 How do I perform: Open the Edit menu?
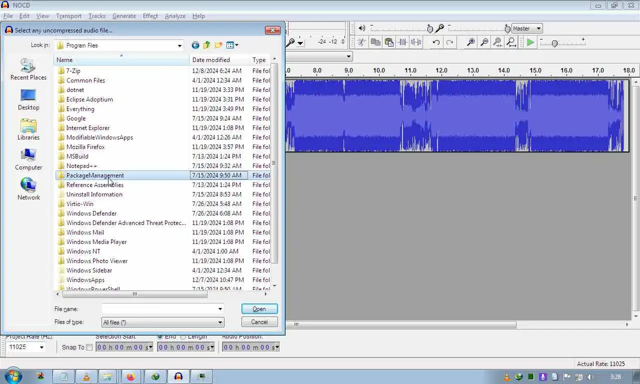pyautogui.click(x=24, y=16)
